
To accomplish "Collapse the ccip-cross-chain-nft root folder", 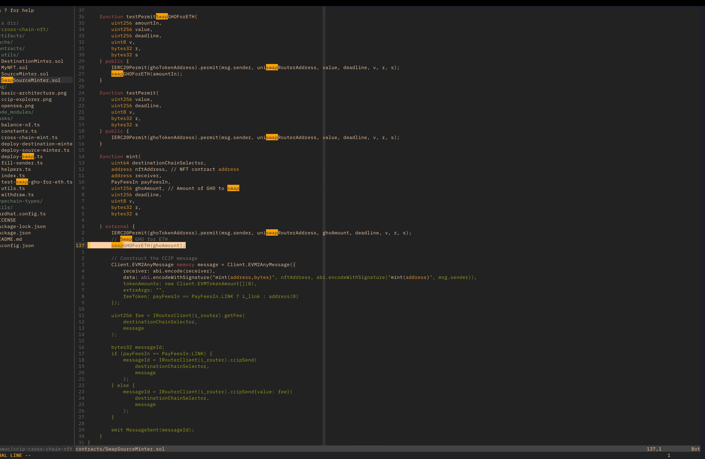I will coord(24,30).
